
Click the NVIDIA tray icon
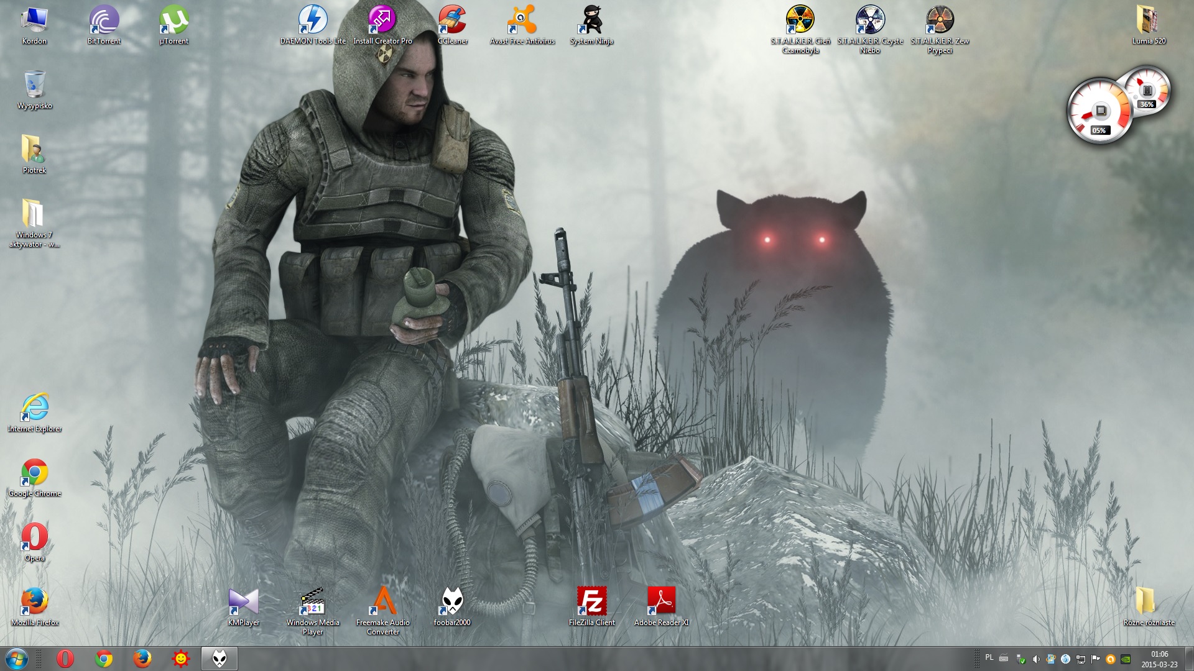(1126, 659)
